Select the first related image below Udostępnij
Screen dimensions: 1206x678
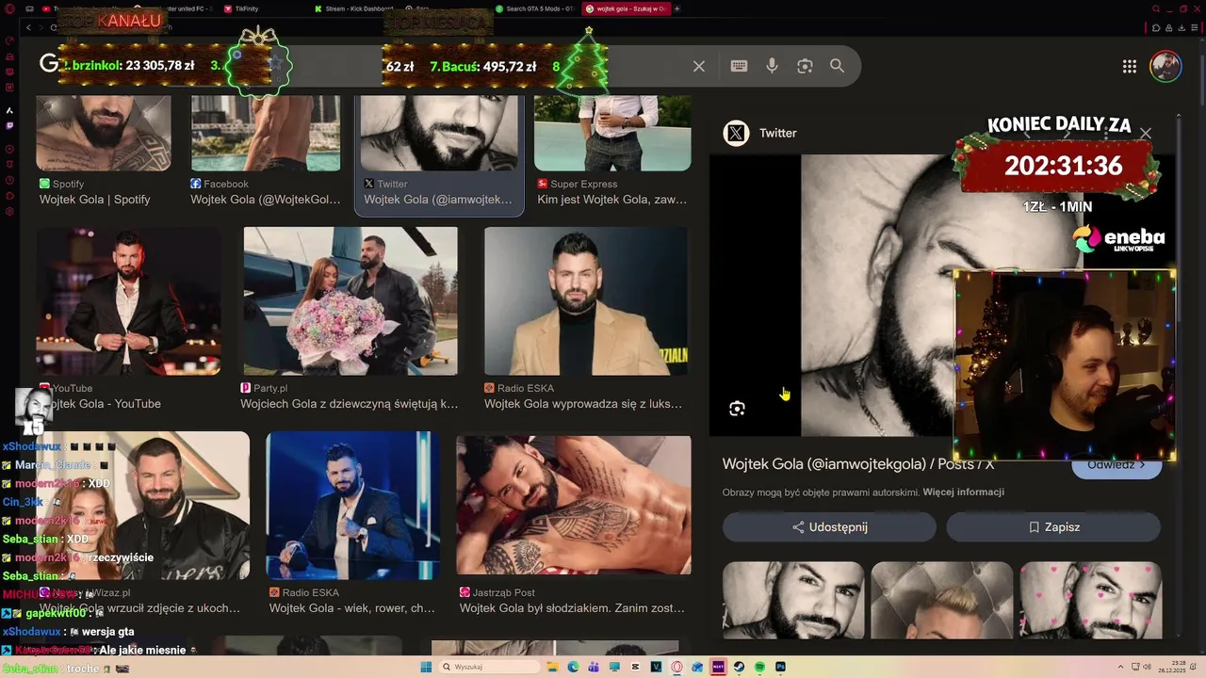click(x=793, y=600)
